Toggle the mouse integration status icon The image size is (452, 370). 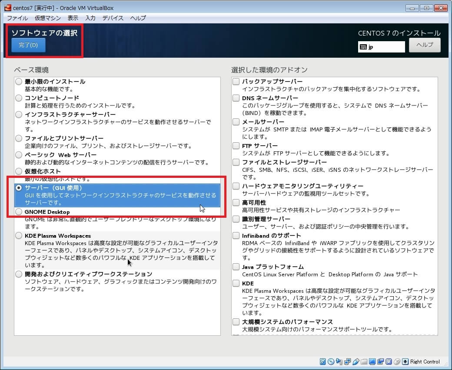click(x=397, y=362)
